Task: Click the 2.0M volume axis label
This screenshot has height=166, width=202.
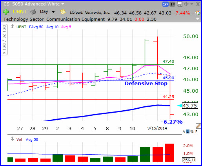Action: [188, 146]
